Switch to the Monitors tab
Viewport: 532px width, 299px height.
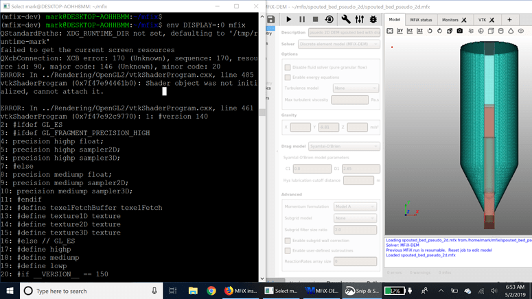pos(453,20)
